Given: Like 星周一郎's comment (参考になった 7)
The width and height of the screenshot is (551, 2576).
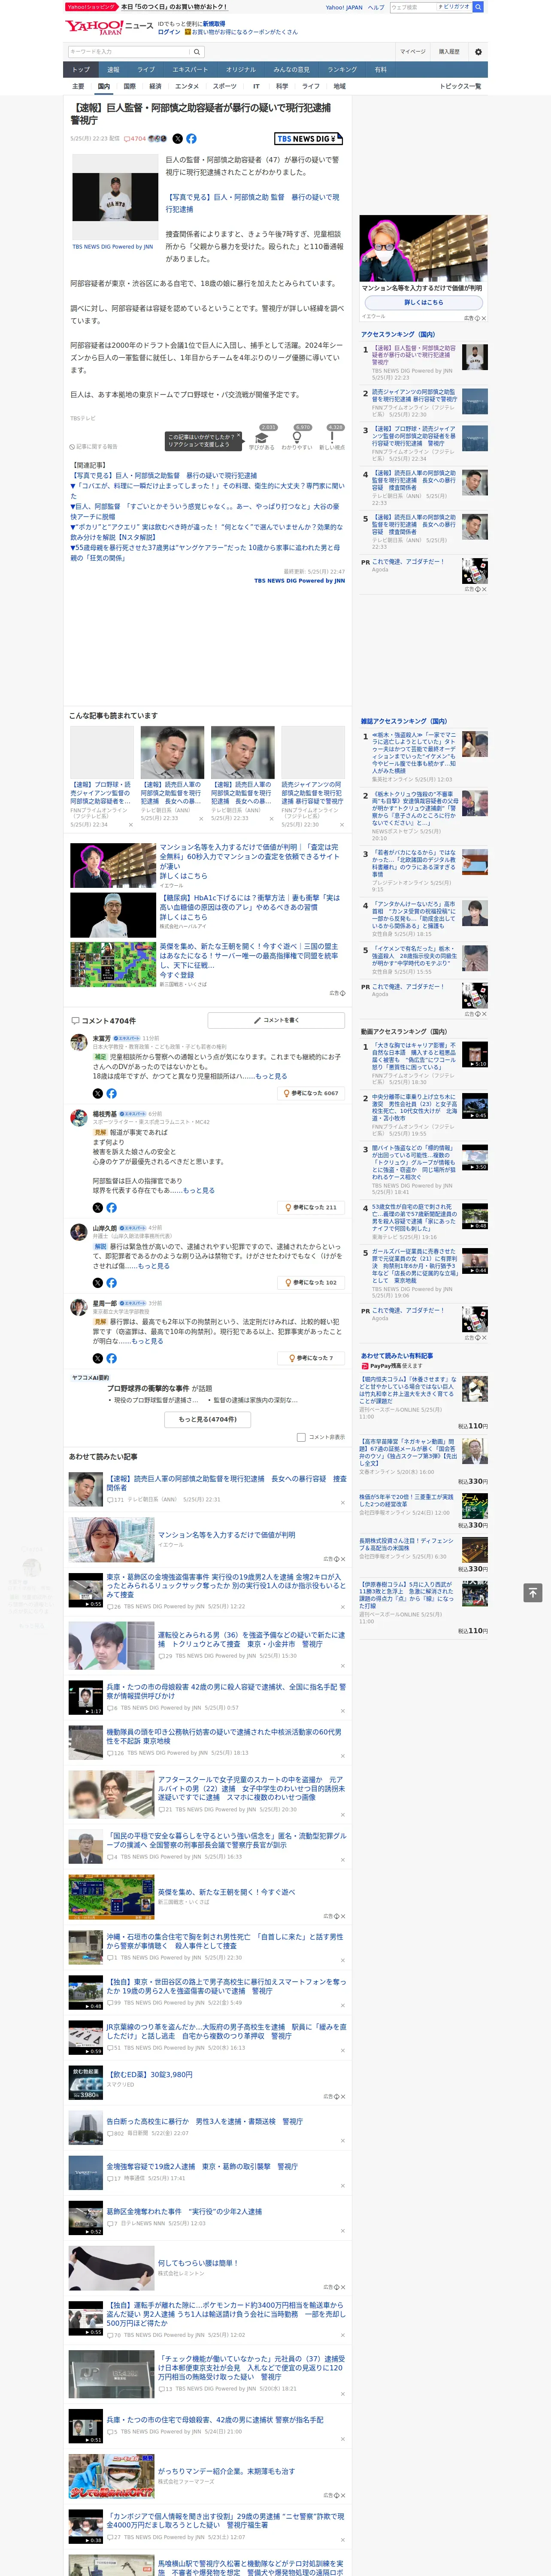Looking at the screenshot, I should coord(311,1358).
